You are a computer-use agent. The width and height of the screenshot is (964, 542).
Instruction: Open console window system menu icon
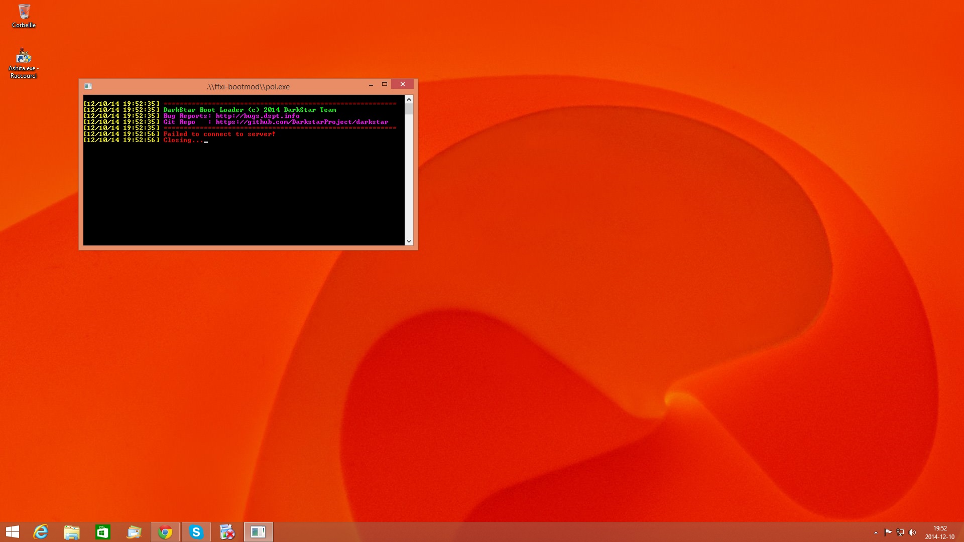pos(88,86)
